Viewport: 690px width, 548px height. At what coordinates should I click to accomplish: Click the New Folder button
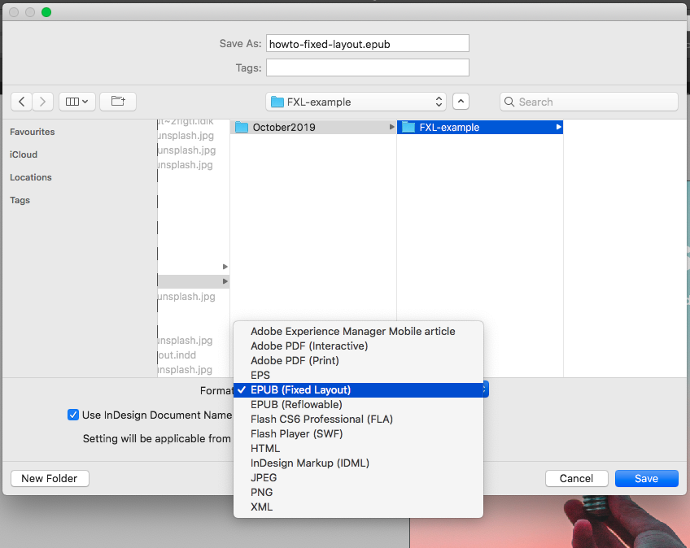pyautogui.click(x=50, y=478)
